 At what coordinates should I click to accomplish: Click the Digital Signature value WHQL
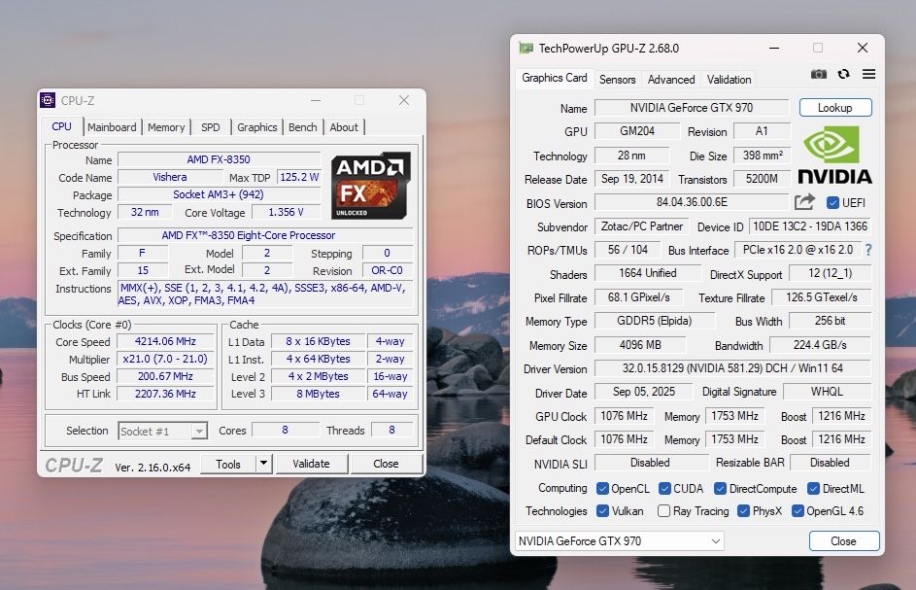(828, 391)
